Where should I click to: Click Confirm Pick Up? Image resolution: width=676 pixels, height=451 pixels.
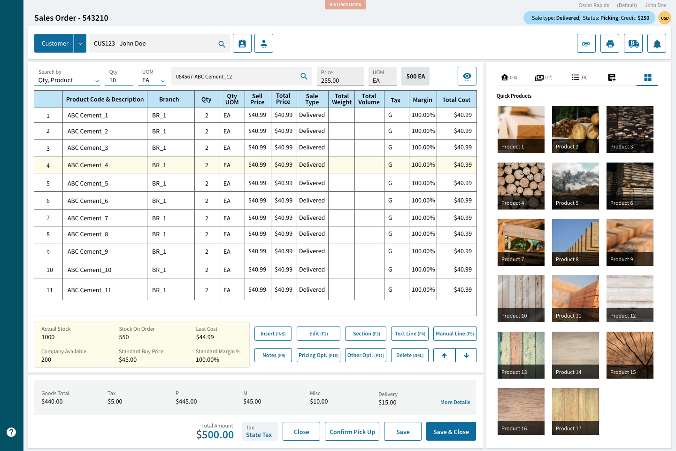(x=352, y=431)
